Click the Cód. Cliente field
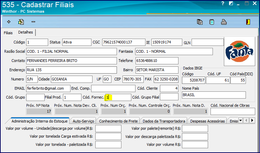The height and width of the screenshot is (153, 260). click(169, 88)
